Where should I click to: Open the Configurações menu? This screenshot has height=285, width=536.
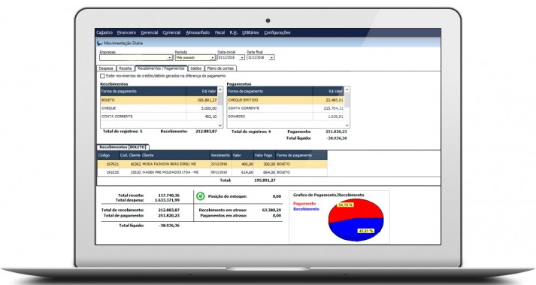(277, 32)
